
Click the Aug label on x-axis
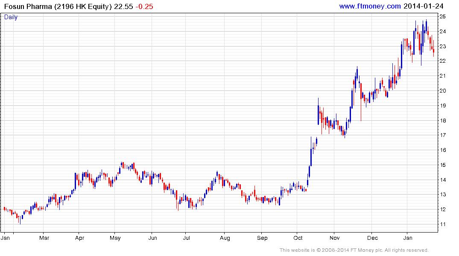pos(225,238)
